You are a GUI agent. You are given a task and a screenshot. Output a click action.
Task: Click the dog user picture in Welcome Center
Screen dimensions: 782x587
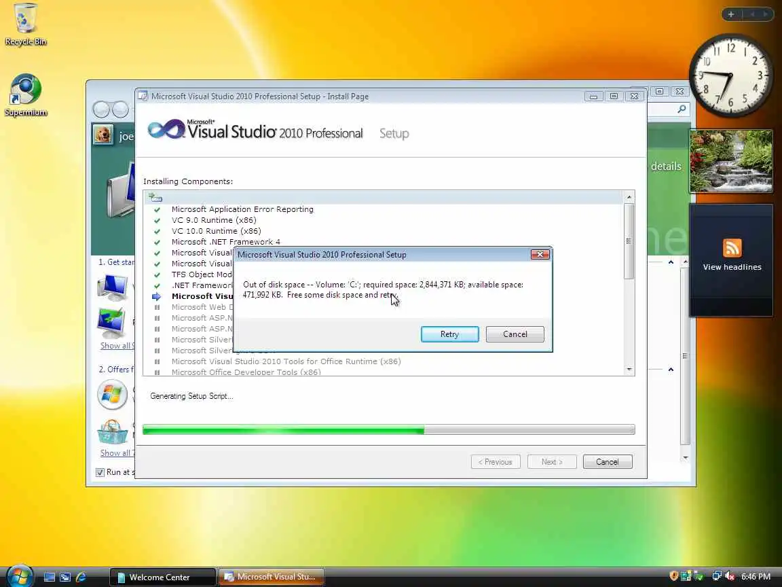103,135
